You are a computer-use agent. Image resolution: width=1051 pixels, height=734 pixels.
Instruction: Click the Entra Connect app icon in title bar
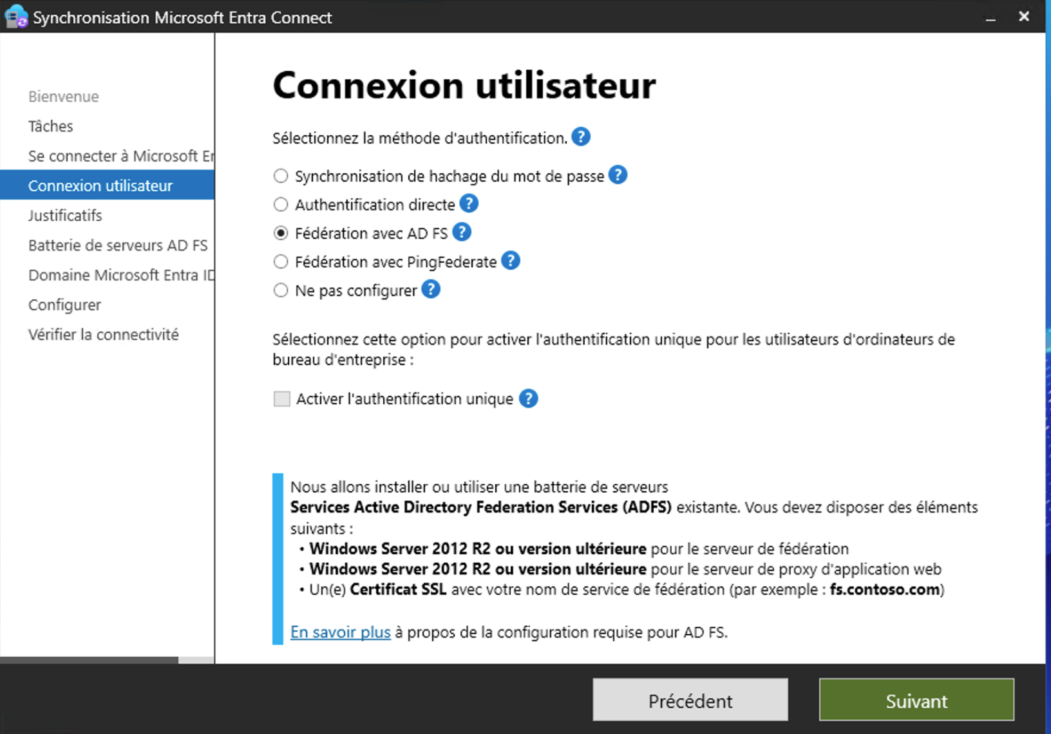coord(16,17)
